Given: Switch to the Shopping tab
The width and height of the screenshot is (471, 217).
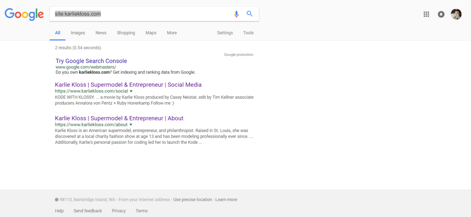Looking at the screenshot, I should point(126,33).
